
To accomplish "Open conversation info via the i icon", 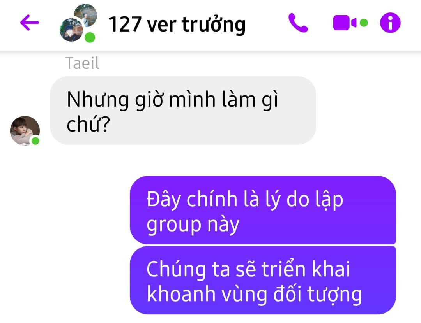I will (390, 23).
